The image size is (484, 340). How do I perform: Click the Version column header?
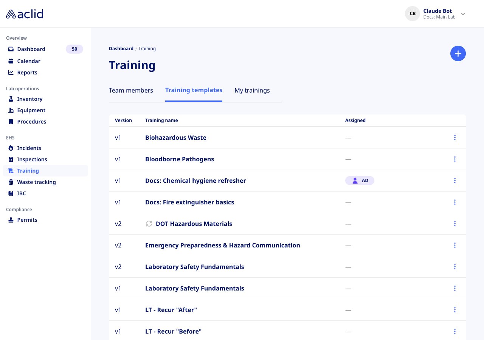(123, 121)
